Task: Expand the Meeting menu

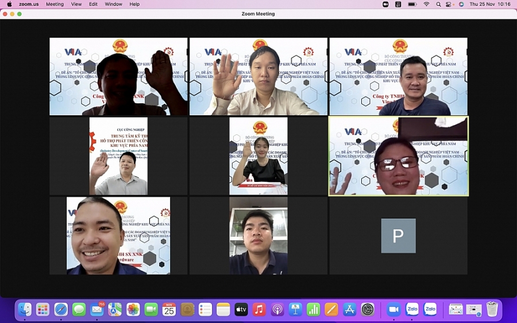Action: (x=55, y=4)
